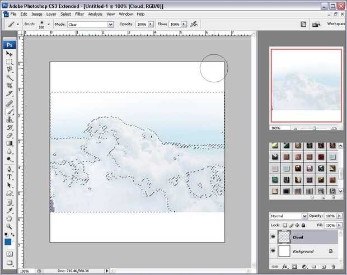Open the tool preset picker arrow
Viewport: 347px width, 275px height.
click(x=18, y=24)
